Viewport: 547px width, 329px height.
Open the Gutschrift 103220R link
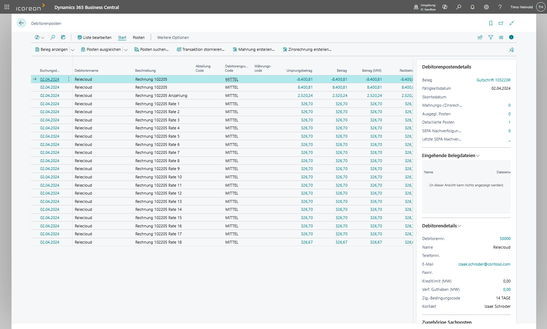point(493,80)
